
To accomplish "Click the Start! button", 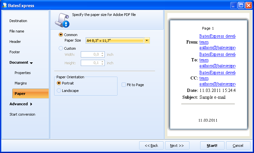I will click(x=212, y=146).
